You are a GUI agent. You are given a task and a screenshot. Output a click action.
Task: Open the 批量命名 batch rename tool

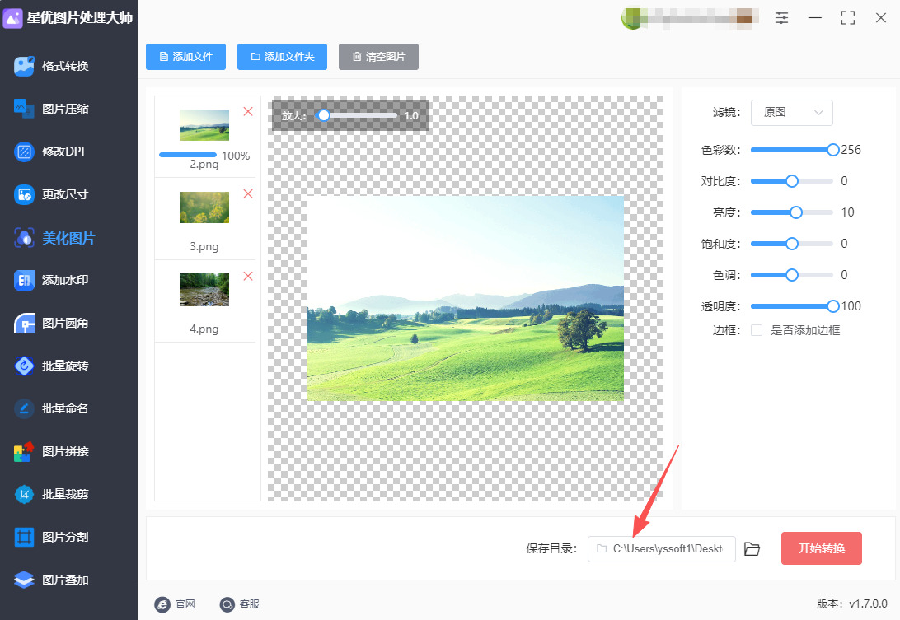pyautogui.click(x=52, y=408)
